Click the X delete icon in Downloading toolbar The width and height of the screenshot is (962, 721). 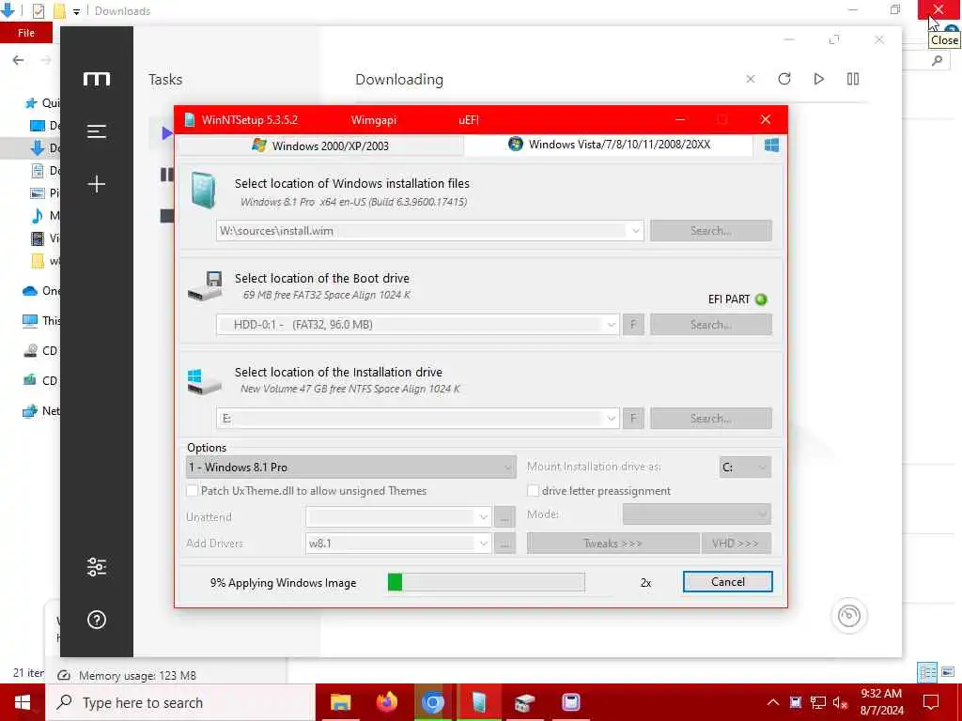click(x=751, y=79)
